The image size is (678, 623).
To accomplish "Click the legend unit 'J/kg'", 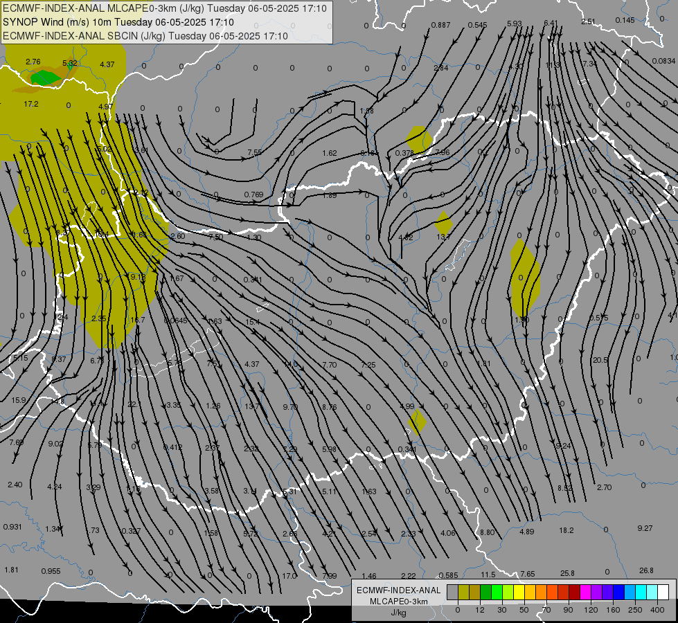I will 399,613.
